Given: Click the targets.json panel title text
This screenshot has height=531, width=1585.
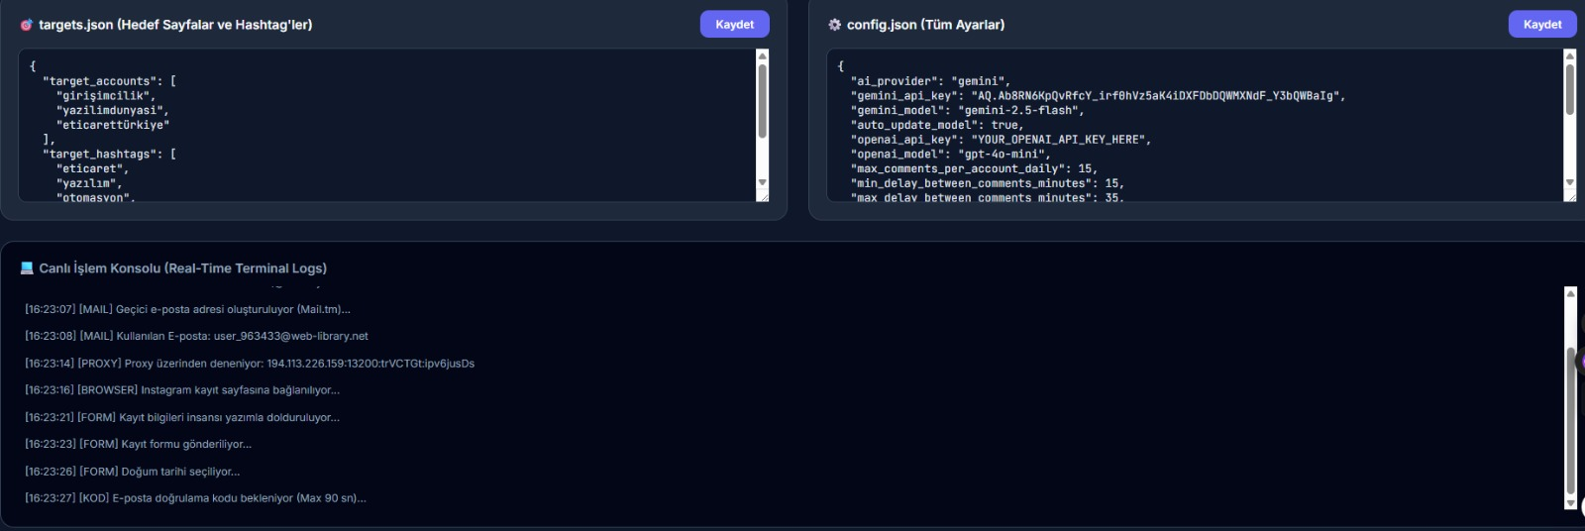Looking at the screenshot, I should pyautogui.click(x=175, y=25).
